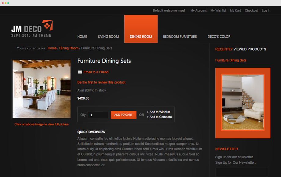The width and height of the screenshot is (281, 177).
Task: Click 'Be the first to review this product'
Action: pyautogui.click(x=101, y=82)
